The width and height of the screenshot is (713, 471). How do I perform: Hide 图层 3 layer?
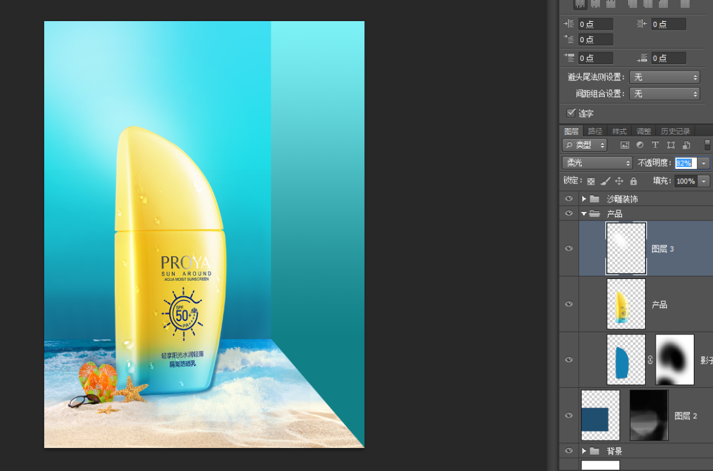(569, 249)
